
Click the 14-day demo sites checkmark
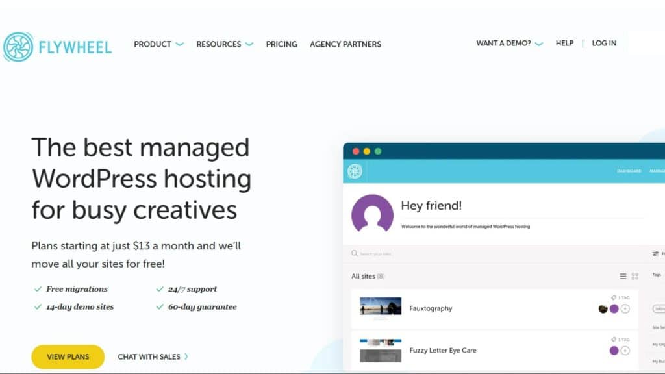coord(38,307)
